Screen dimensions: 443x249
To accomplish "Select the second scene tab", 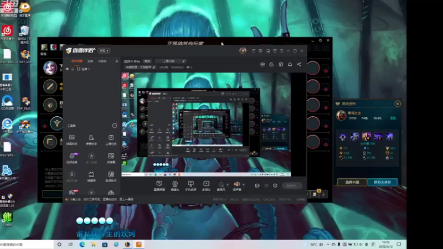I will (x=90, y=61).
